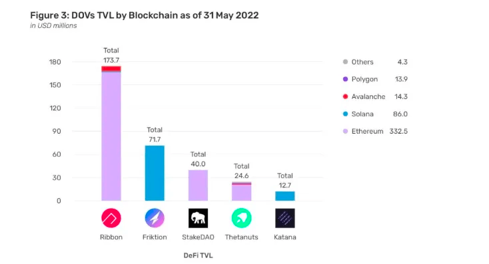Select the Katana blue bar
This screenshot has width=489, height=264.
pyautogui.click(x=285, y=196)
